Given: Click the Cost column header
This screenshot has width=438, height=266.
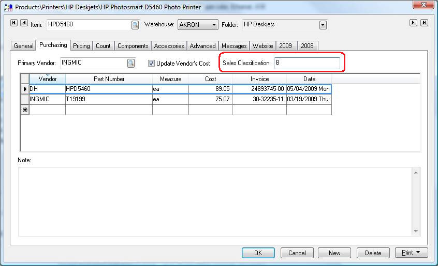Looking at the screenshot, I should pyautogui.click(x=210, y=79).
